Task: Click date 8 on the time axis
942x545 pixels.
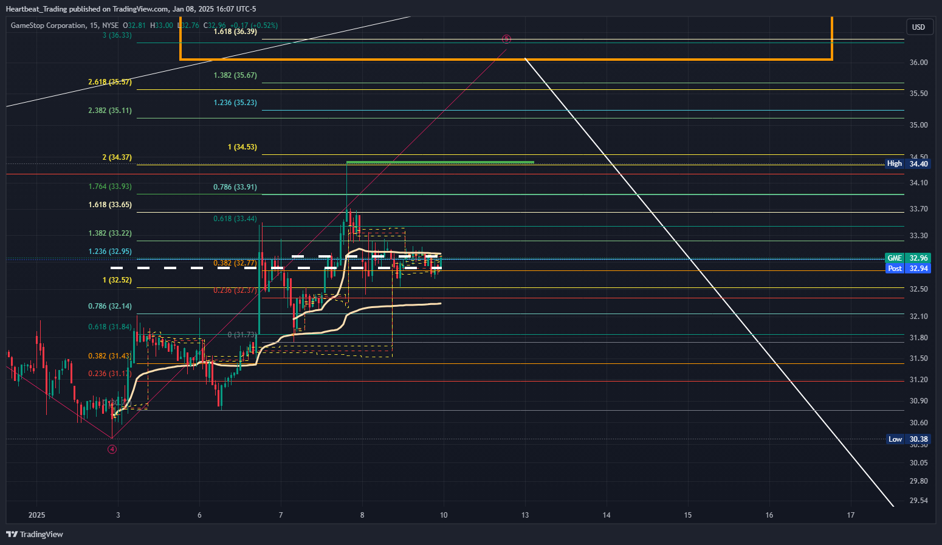Action: 362,515
